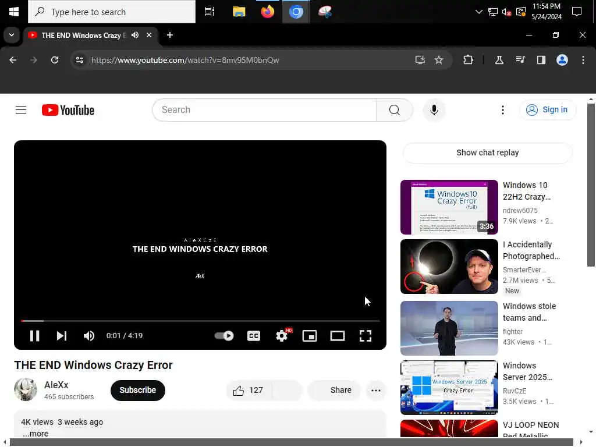Reload the page
Viewport: 596px width, 447px height.
55,60
